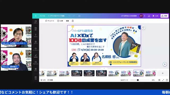Click the アニメート animate button
The height and width of the screenshot is (95, 170).
click(50, 21)
